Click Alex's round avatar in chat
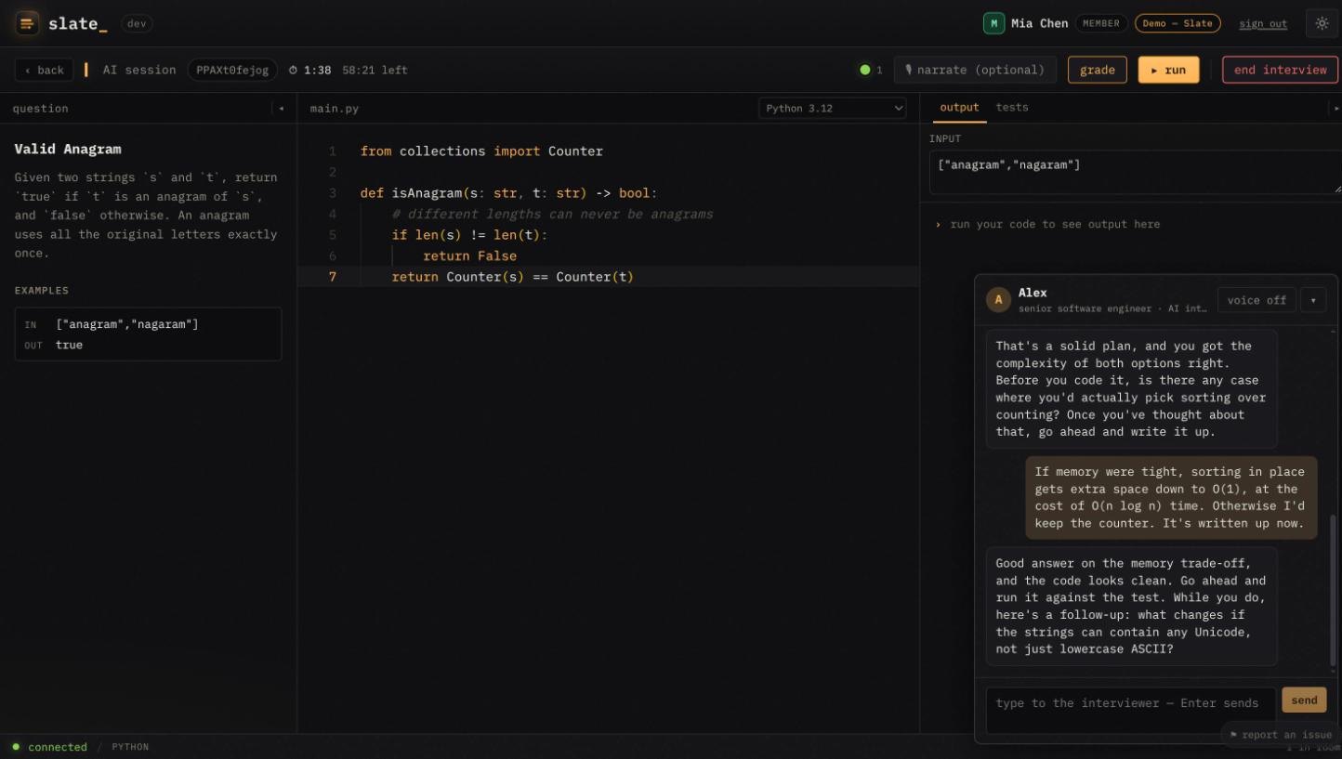The height and width of the screenshot is (759, 1342). [x=998, y=299]
